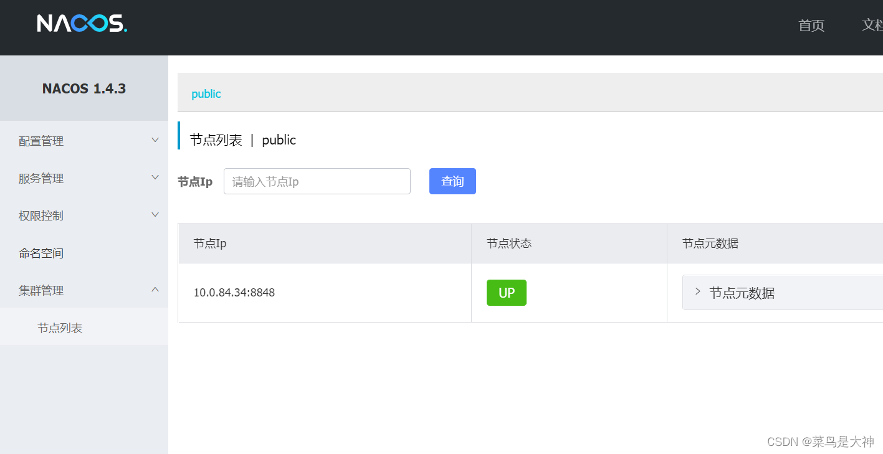Click the 节点列表 | public page heading

[x=243, y=140]
